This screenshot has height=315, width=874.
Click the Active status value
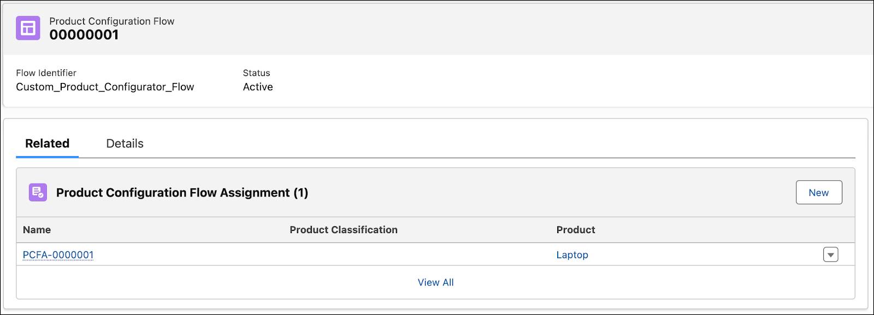point(258,87)
